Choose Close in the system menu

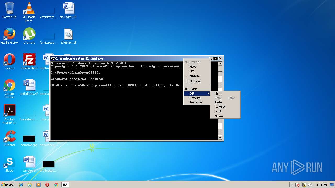pyautogui.click(x=197, y=89)
